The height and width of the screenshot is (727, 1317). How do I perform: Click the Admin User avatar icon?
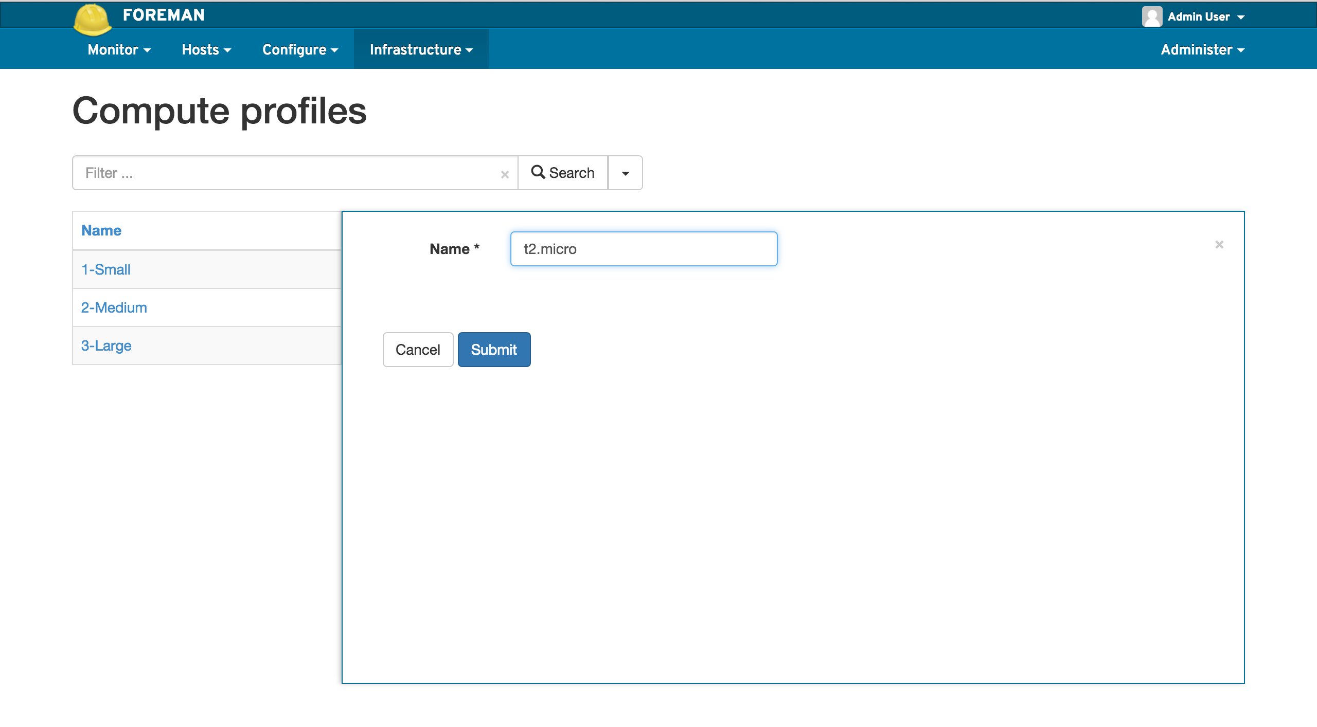coord(1151,16)
